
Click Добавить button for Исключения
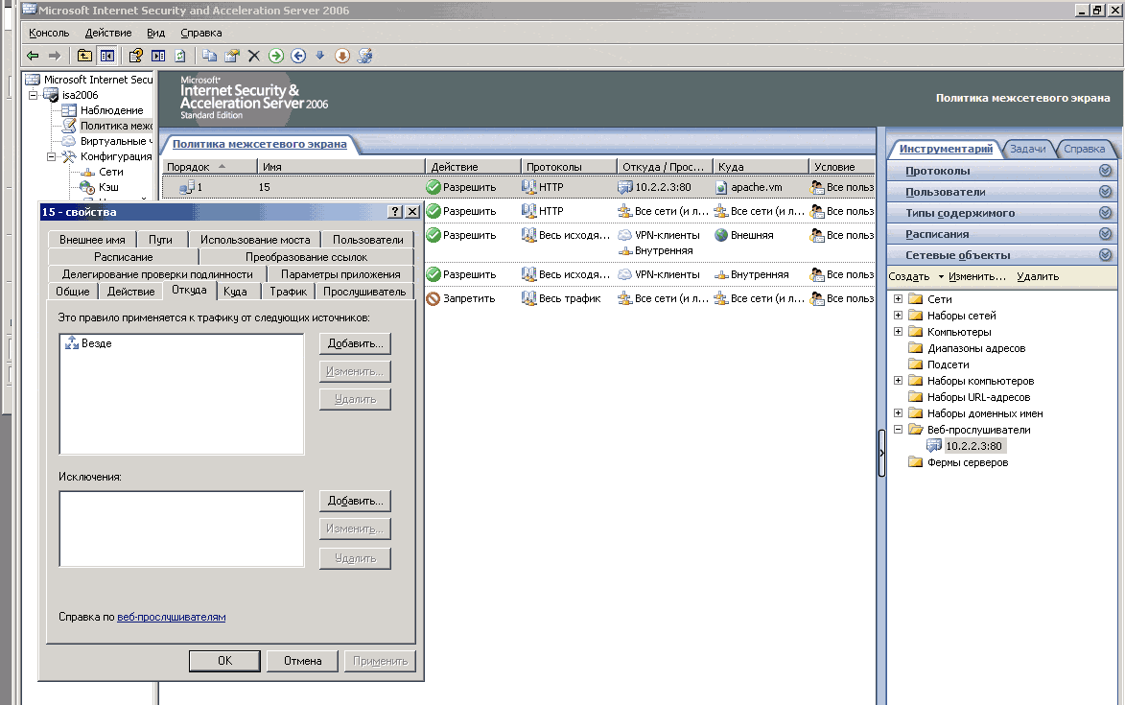click(355, 501)
